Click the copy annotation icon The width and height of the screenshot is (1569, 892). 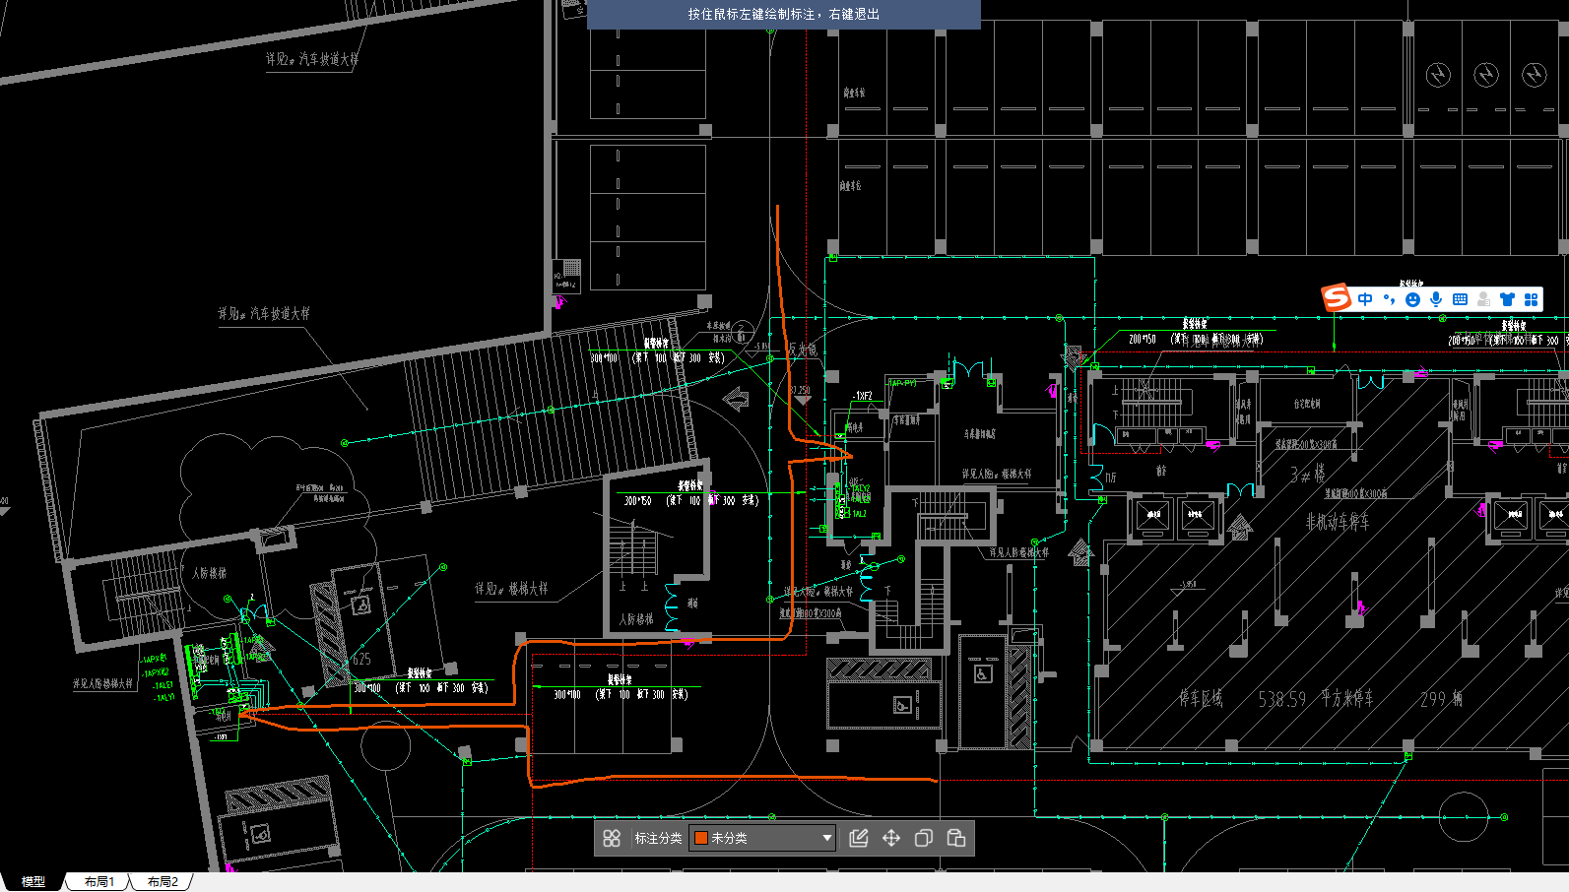(924, 838)
